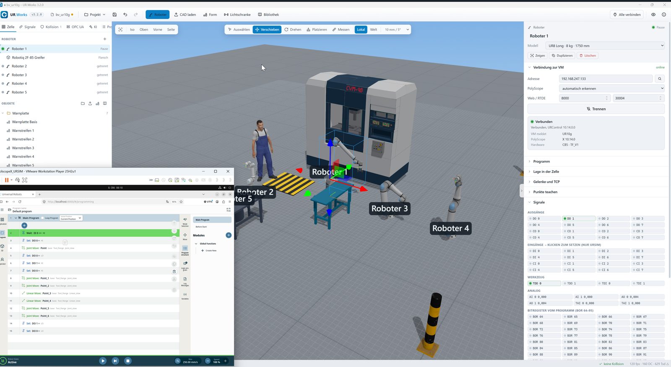Expand the Programm section
671x367 pixels.
541,161
